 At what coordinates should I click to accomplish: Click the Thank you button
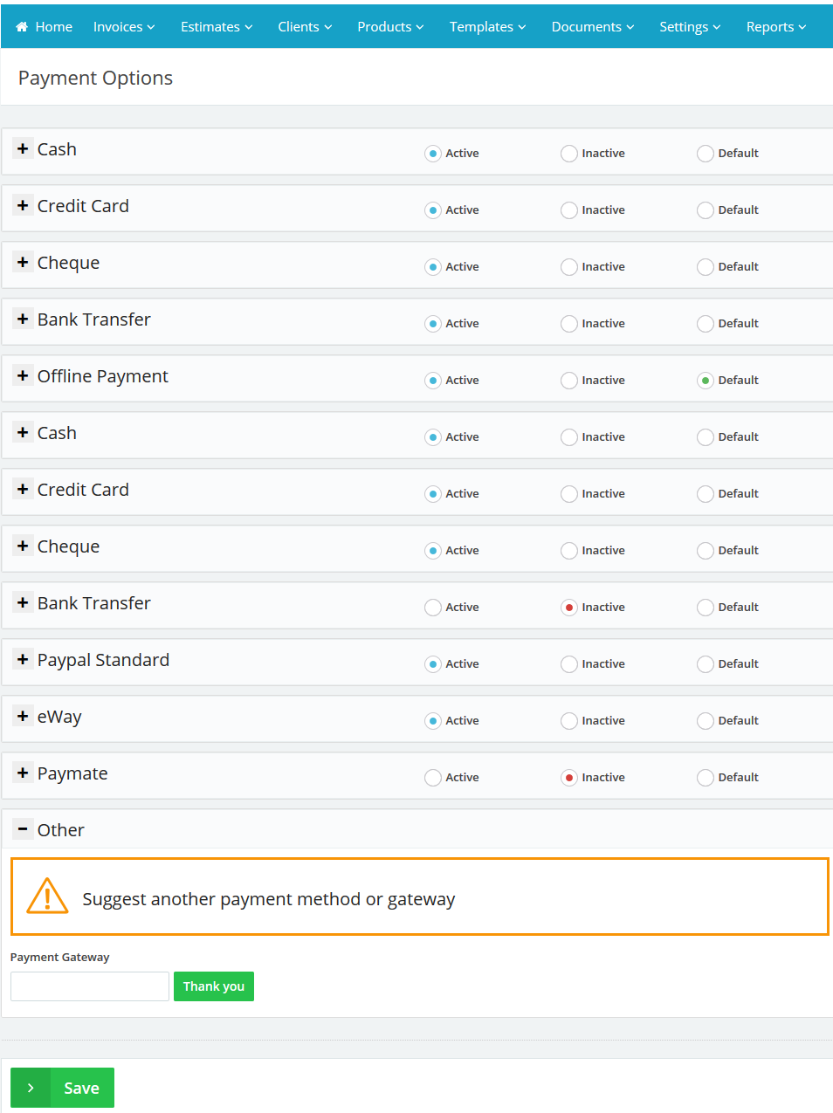[x=214, y=986]
